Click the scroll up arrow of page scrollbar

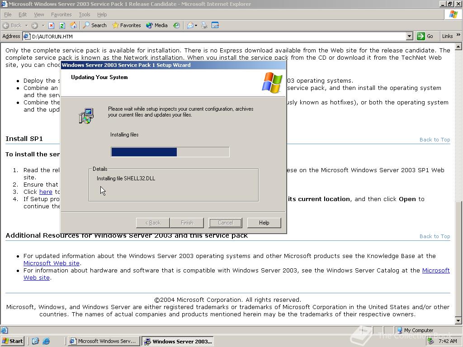pyautogui.click(x=458, y=47)
